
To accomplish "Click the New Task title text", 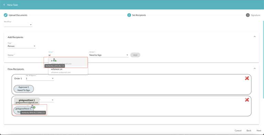I will 13,5.
